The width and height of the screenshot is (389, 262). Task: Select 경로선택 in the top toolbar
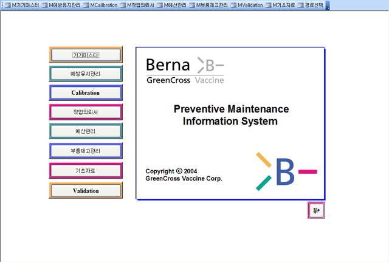point(311,5)
